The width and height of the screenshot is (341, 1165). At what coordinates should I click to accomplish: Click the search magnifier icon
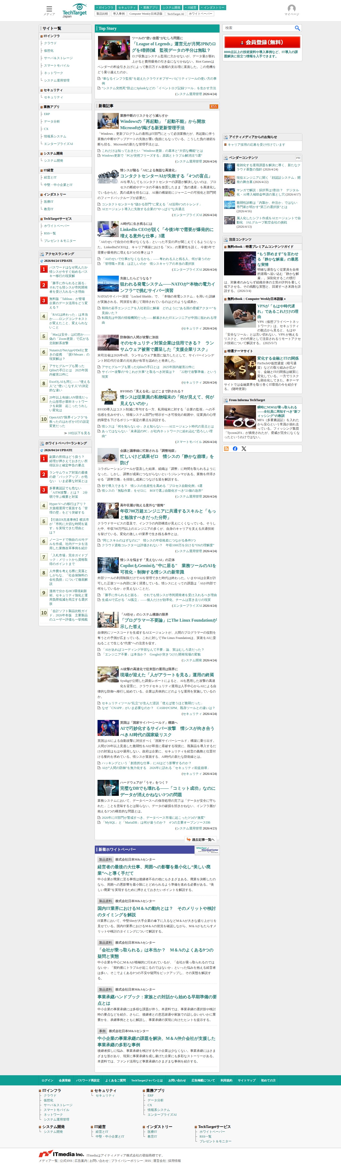pos(297,28)
